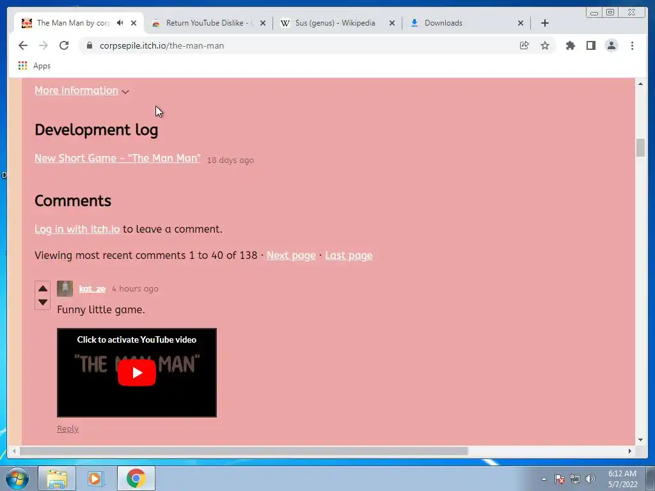Open the Action Center flag icon

(x=560, y=479)
